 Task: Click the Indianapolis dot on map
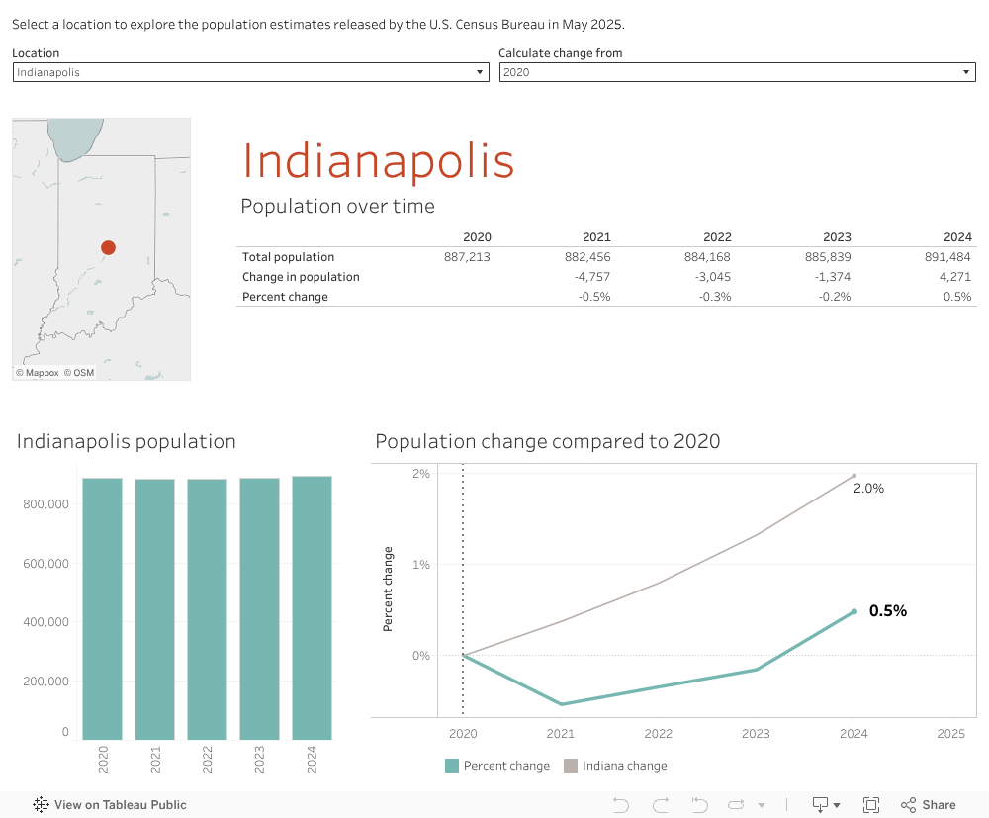(x=108, y=247)
